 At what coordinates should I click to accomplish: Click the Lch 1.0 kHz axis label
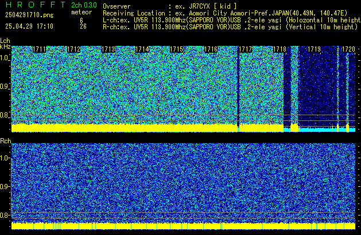tap(5, 58)
